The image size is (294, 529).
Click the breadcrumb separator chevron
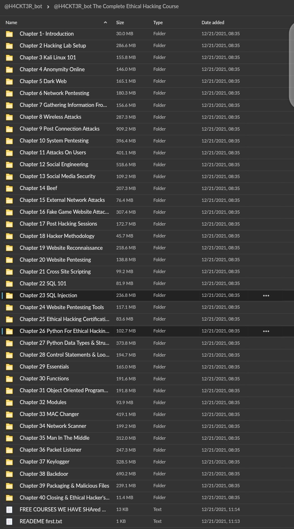pyautogui.click(x=48, y=7)
